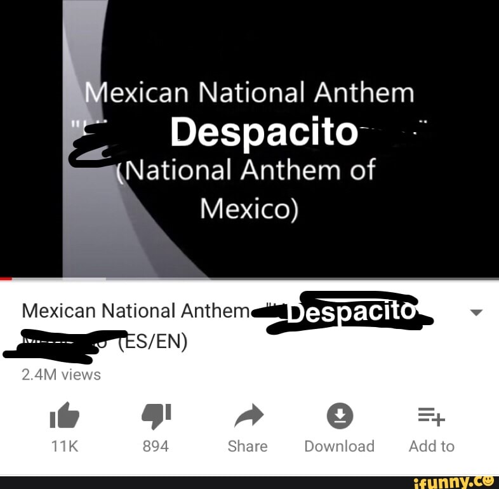Click the thumbs up like icon
This screenshot has width=499, height=489.
point(65,415)
